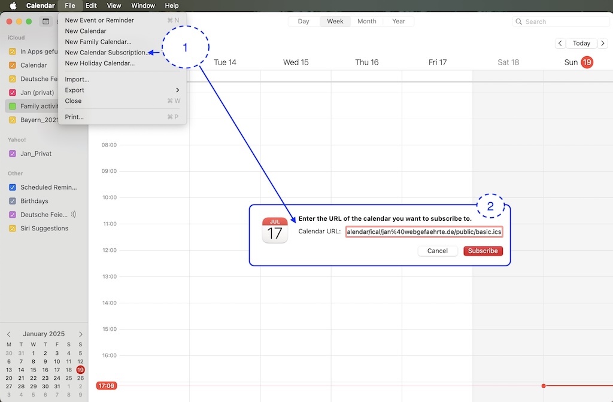The width and height of the screenshot is (613, 402).
Task: Select January 7 in mini calendar
Action: 21,361
